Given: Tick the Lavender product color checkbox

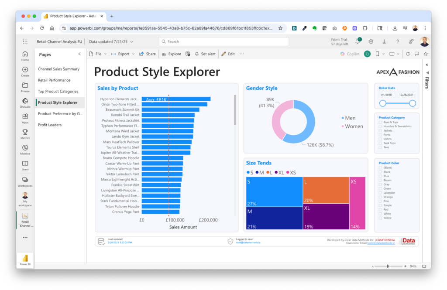Looking at the screenshot, I should click(380, 193).
